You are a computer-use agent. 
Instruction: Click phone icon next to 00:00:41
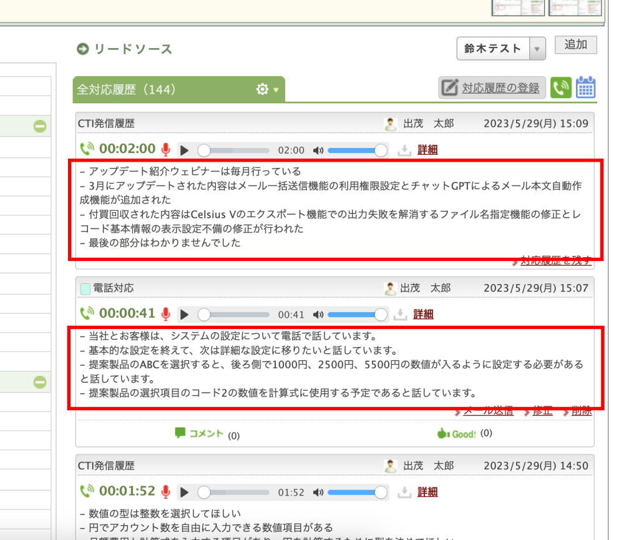pyautogui.click(x=87, y=313)
